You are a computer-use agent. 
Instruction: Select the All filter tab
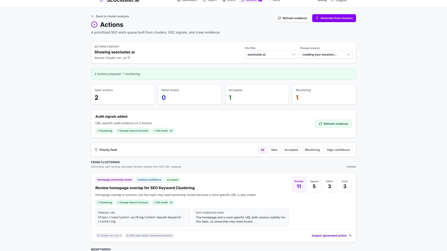[262, 150]
